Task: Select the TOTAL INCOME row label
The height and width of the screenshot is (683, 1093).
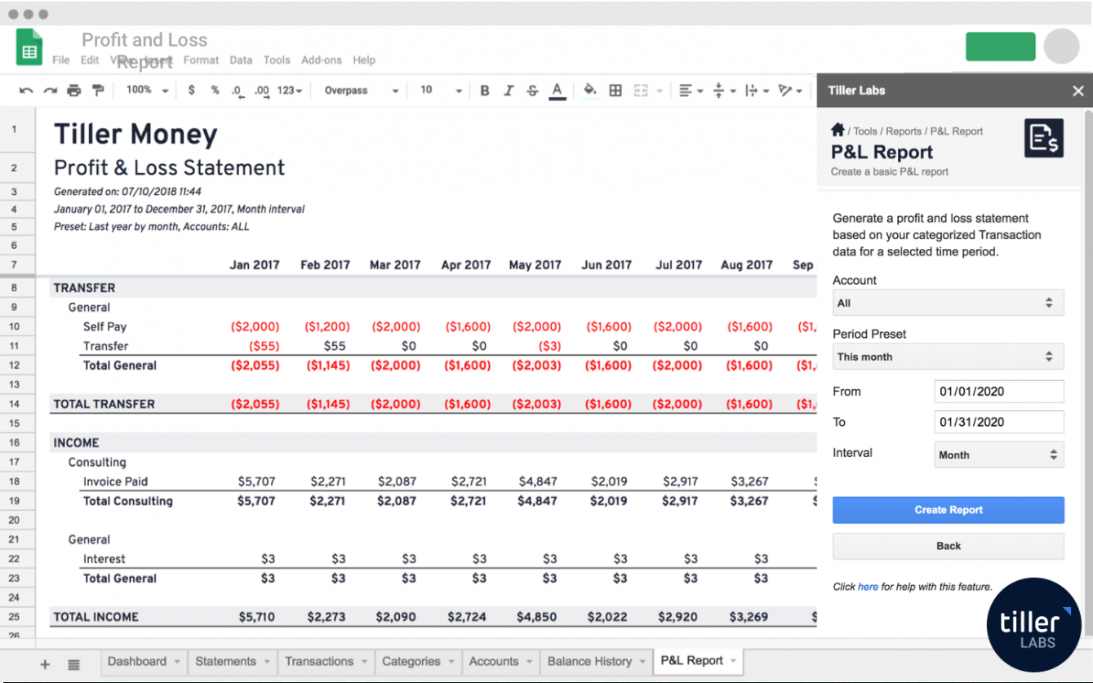Action: click(96, 617)
